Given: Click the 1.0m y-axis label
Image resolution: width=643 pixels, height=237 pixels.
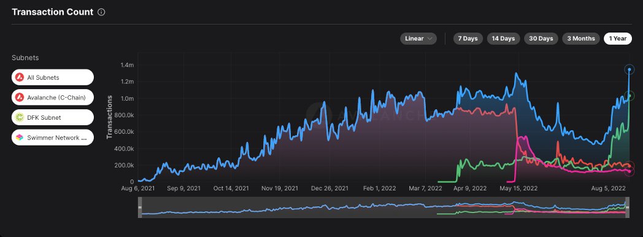Looking at the screenshot, I should (x=127, y=98).
